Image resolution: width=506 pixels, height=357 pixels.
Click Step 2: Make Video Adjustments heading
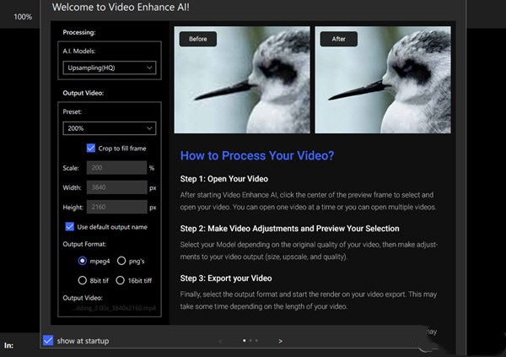(289, 229)
